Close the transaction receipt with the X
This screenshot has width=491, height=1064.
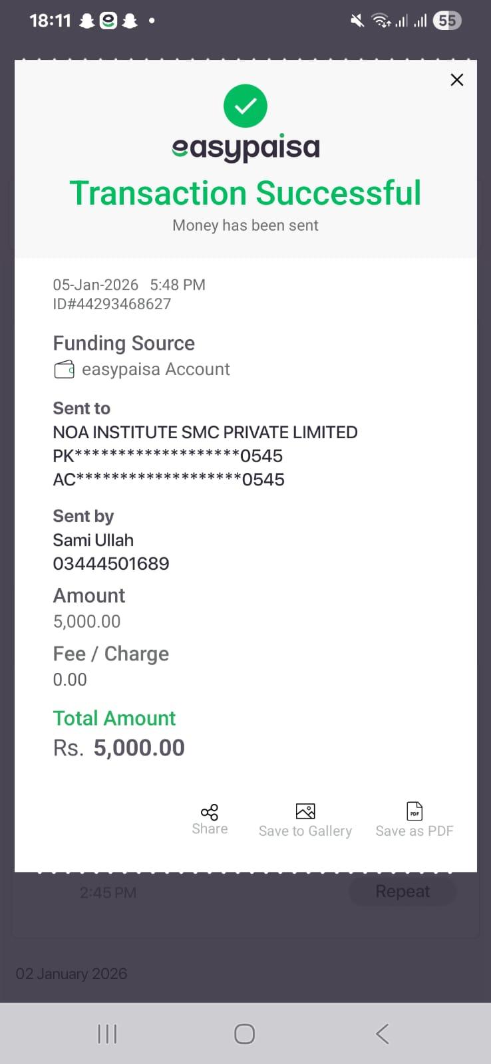coord(456,80)
